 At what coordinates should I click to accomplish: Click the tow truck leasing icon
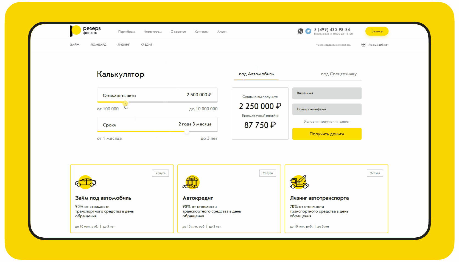[x=299, y=182]
